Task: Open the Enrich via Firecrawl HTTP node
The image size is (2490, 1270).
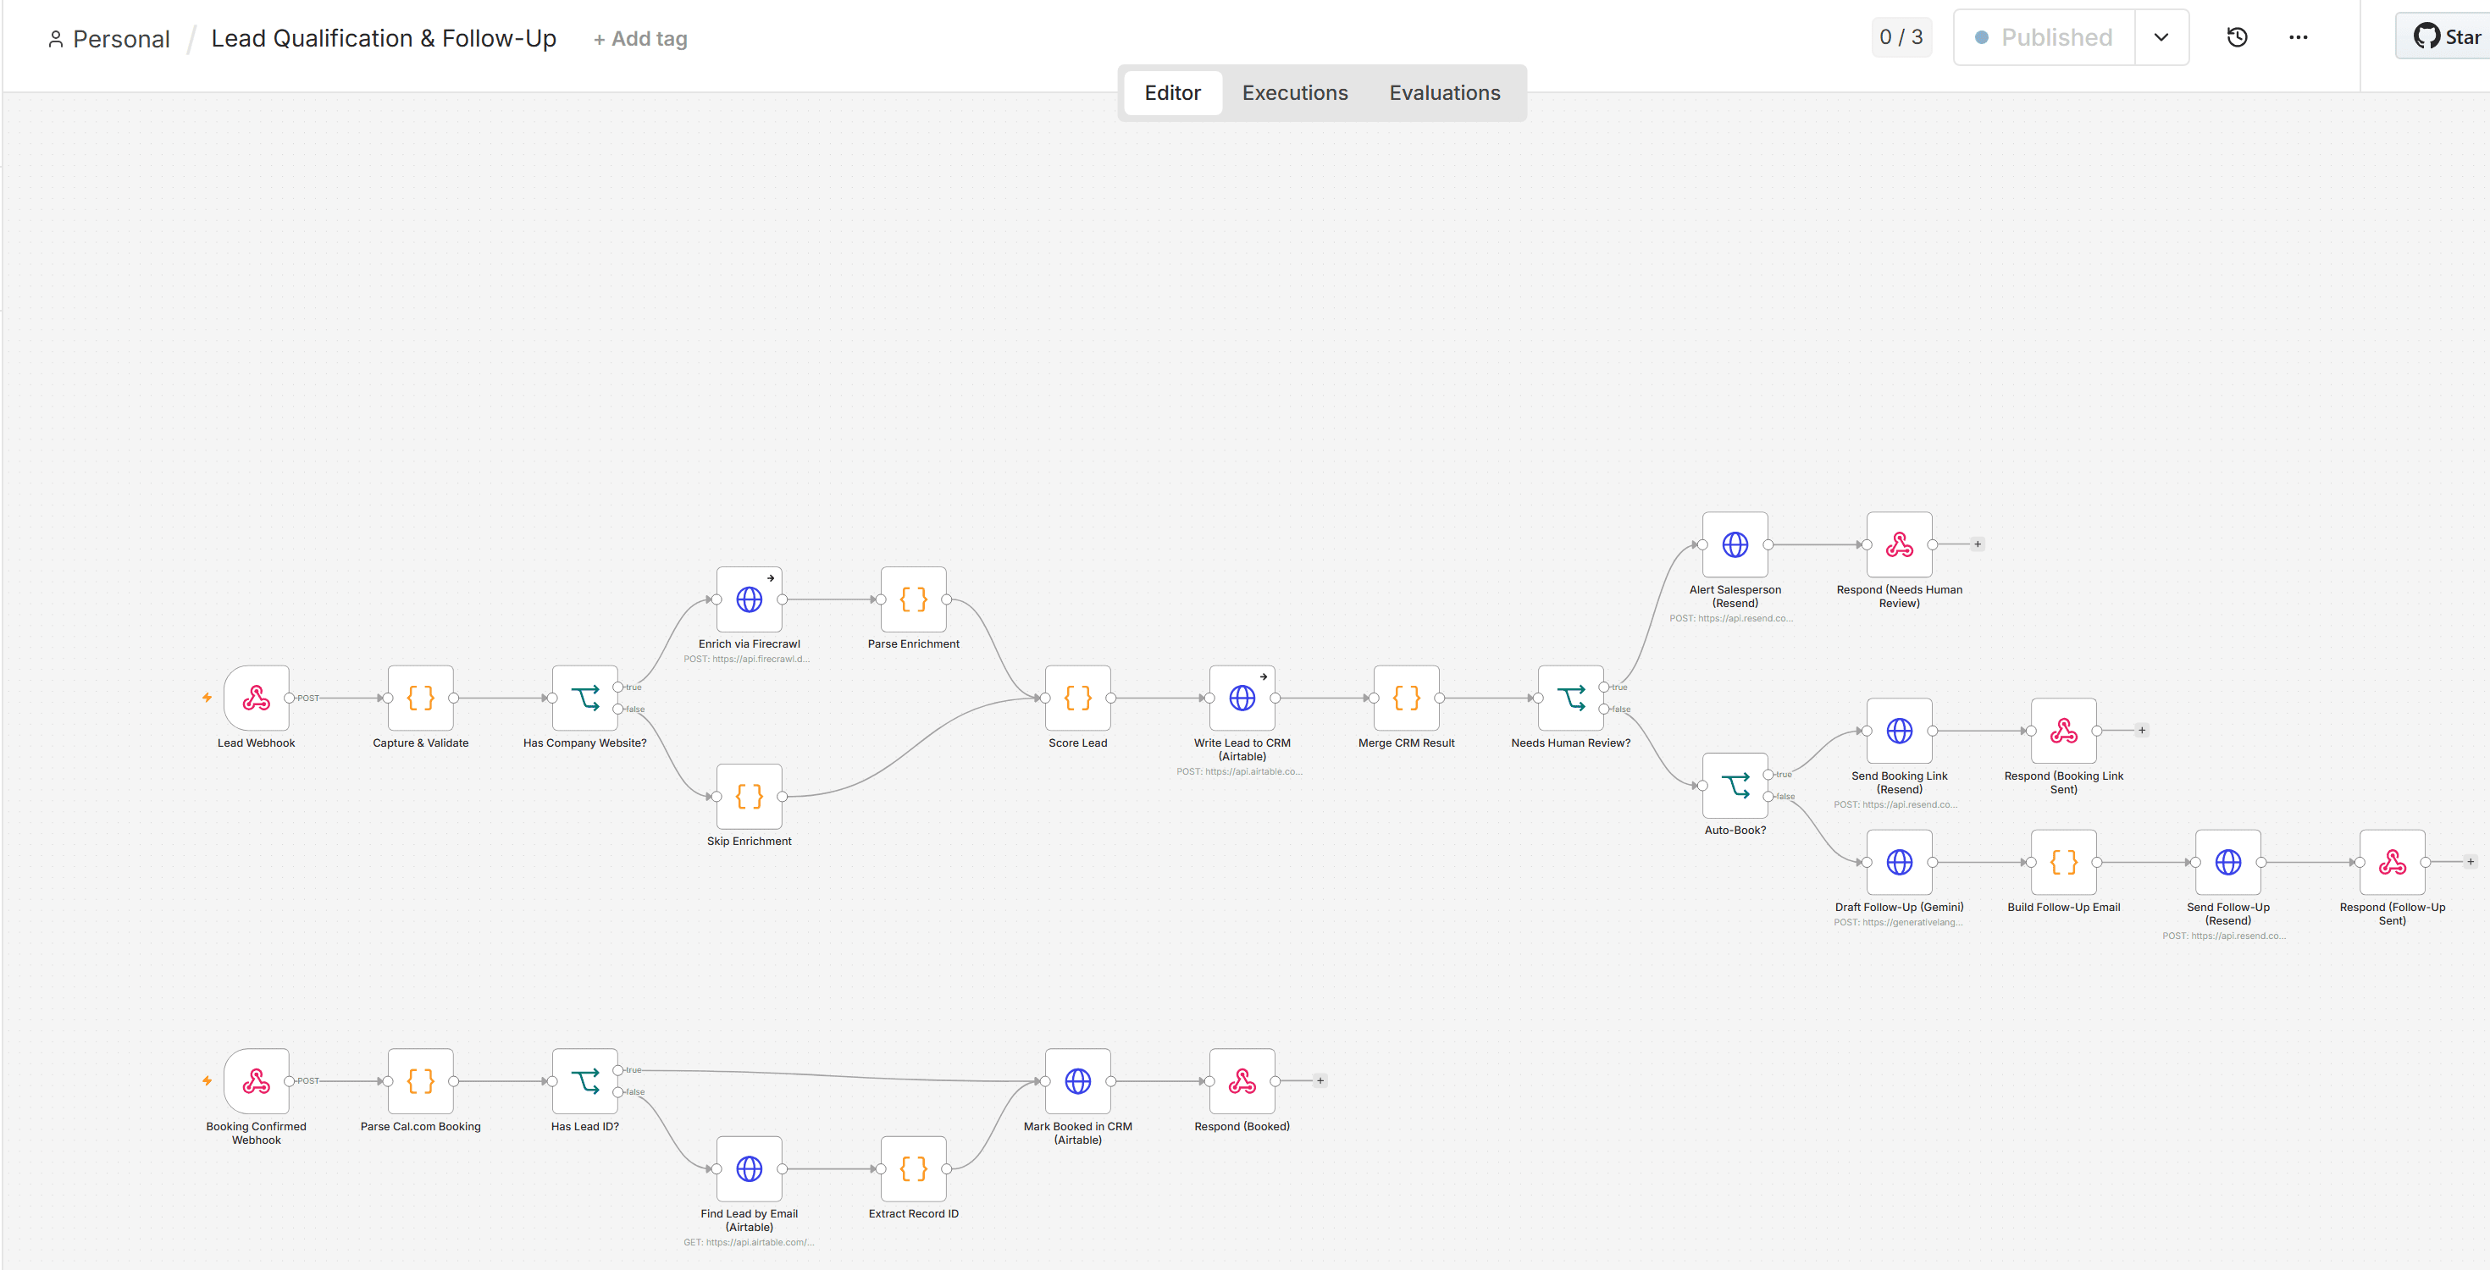Action: (750, 599)
